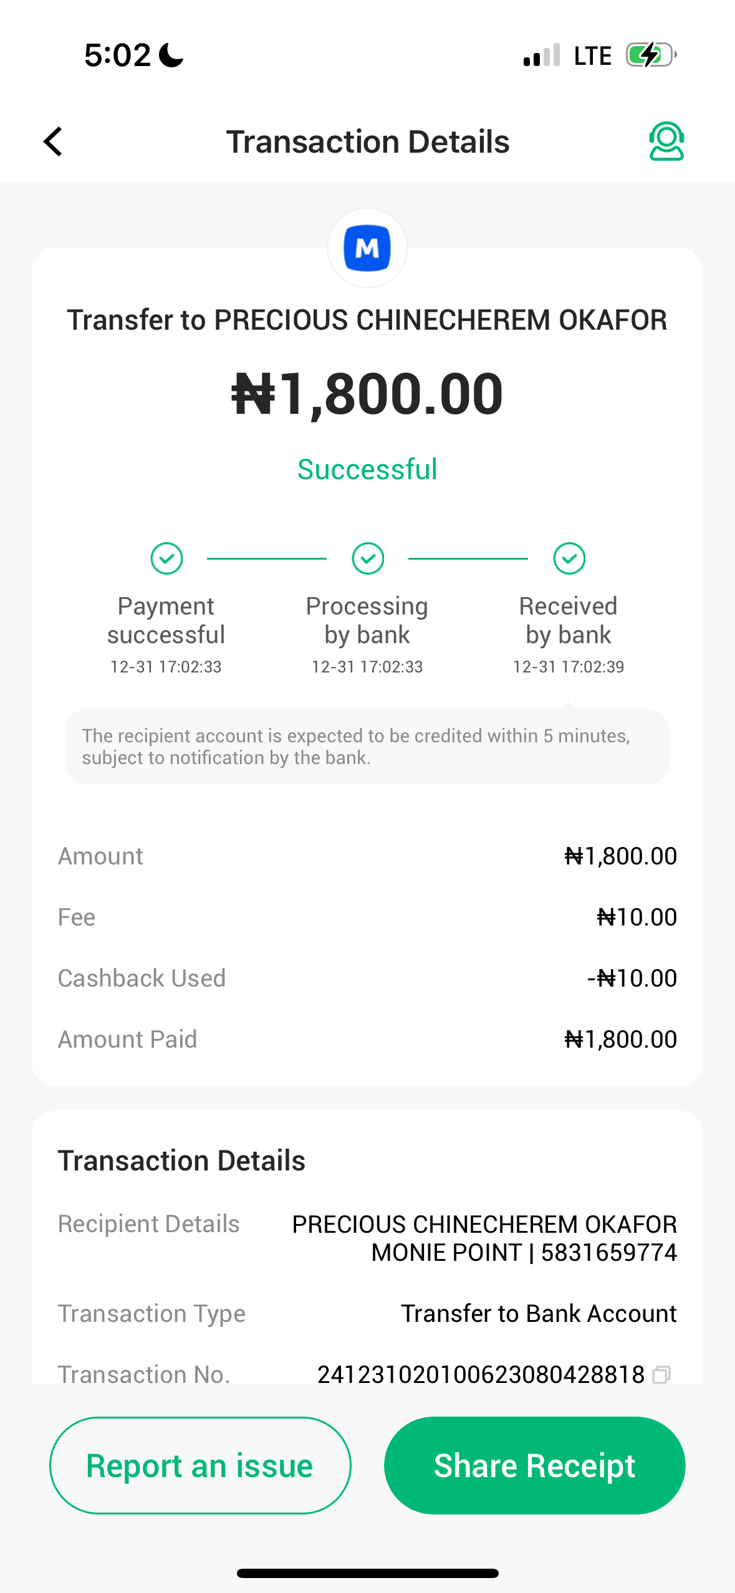Open customer support headset icon
Viewport: 735px width, 1593px height.
click(666, 141)
